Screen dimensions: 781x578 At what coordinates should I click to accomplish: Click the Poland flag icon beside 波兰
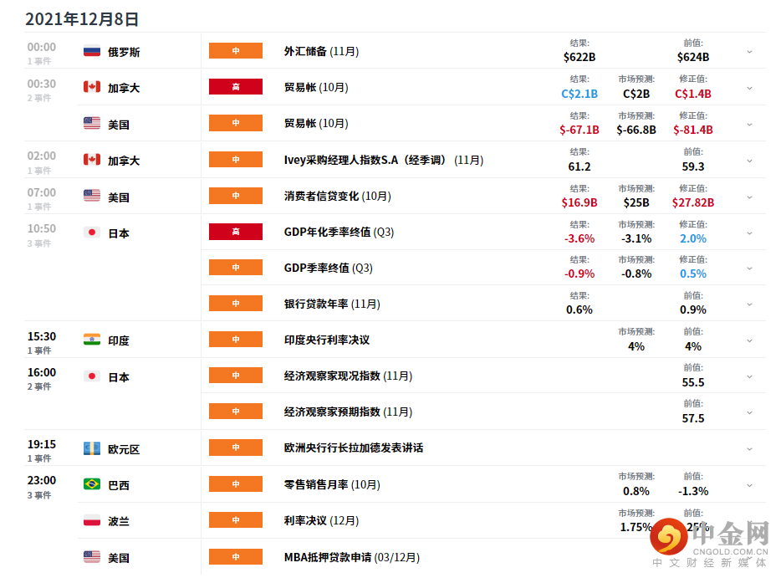[92, 520]
